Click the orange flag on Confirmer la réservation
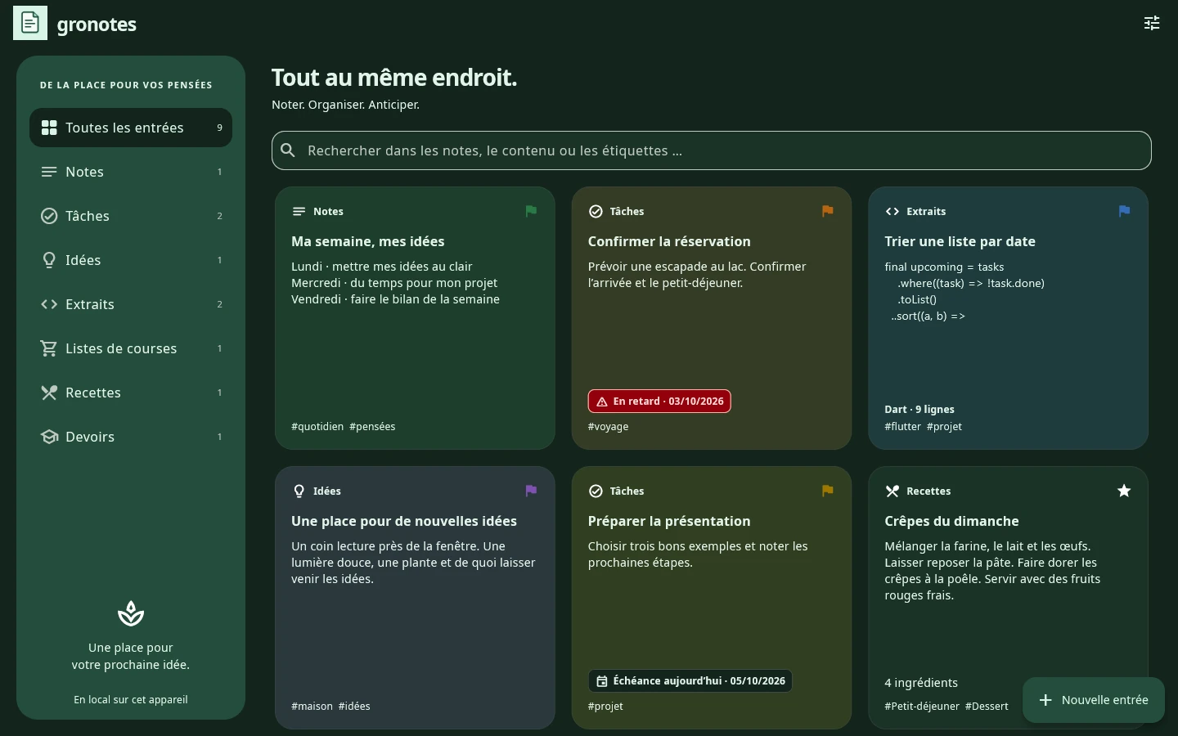The height and width of the screenshot is (736, 1178). 827,211
